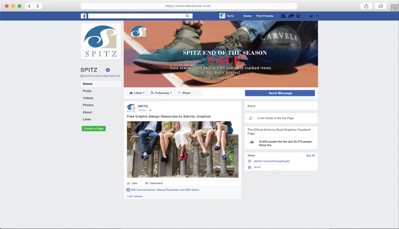This screenshot has height=229, width=399.
Task: Show all tabs with the tabs icon
Action: click(380, 6)
